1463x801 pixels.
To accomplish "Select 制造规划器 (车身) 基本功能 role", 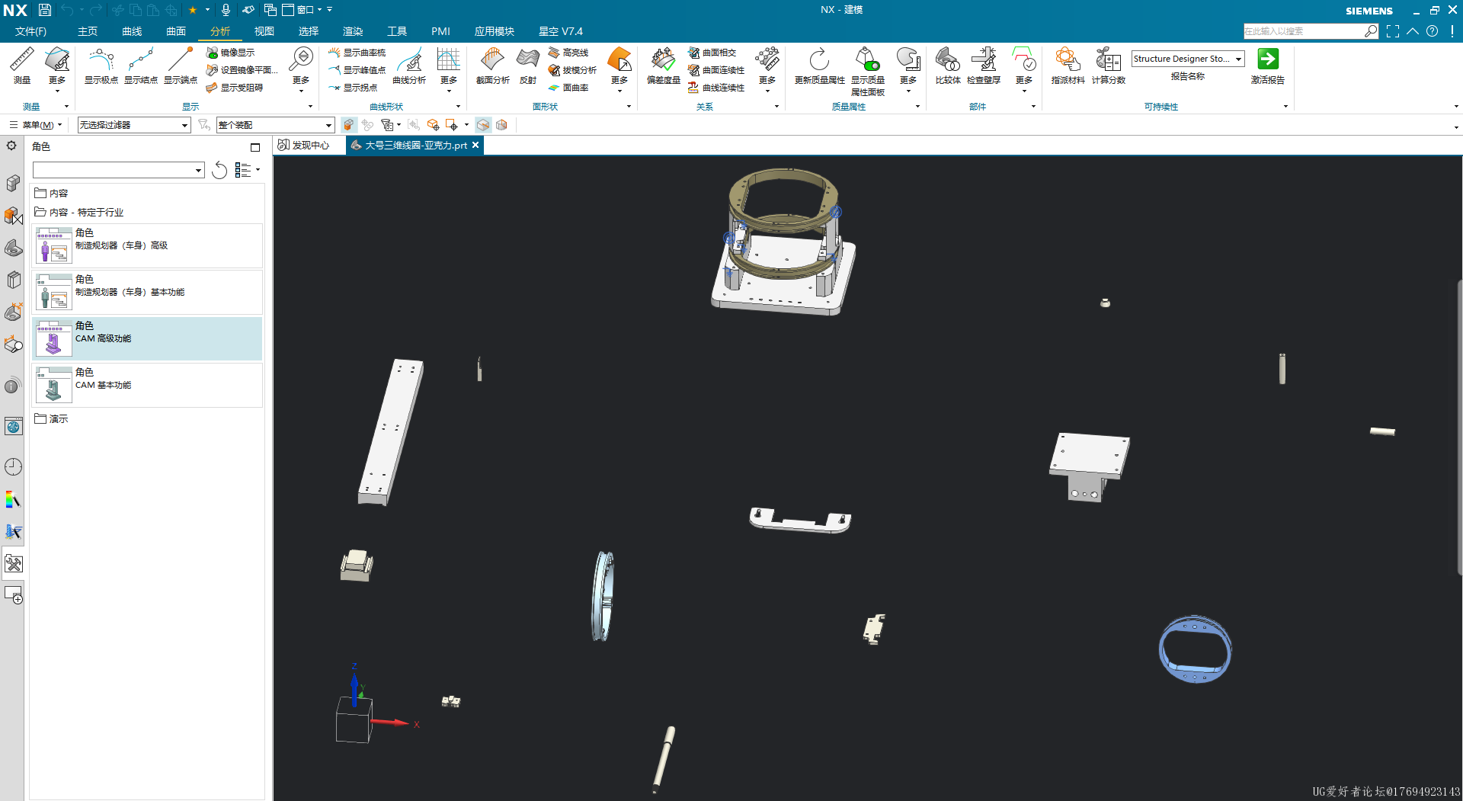I will point(147,292).
